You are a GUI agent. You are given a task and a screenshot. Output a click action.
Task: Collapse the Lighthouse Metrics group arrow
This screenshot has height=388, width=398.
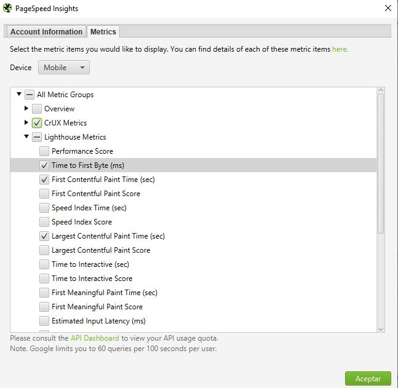coord(26,137)
